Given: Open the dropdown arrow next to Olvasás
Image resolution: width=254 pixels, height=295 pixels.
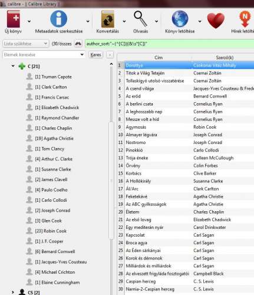Looking at the screenshot, I should click(x=157, y=21).
